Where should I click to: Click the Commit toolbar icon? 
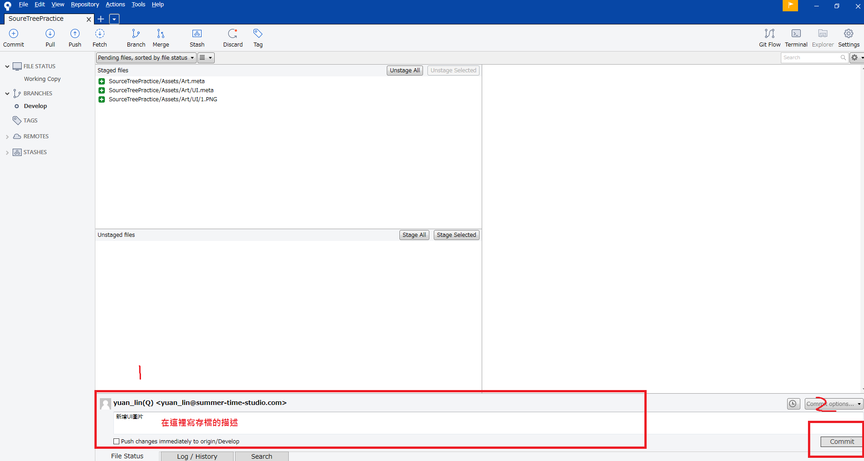point(14,34)
